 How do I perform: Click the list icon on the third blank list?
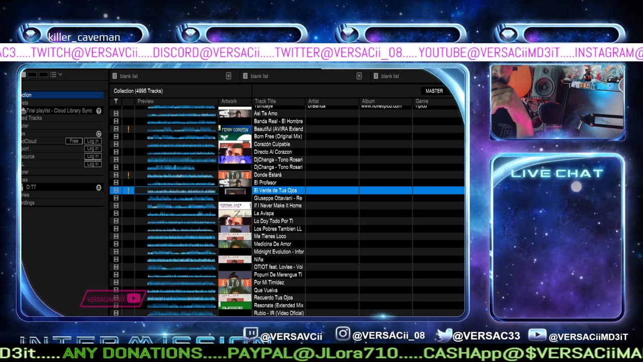(376, 76)
